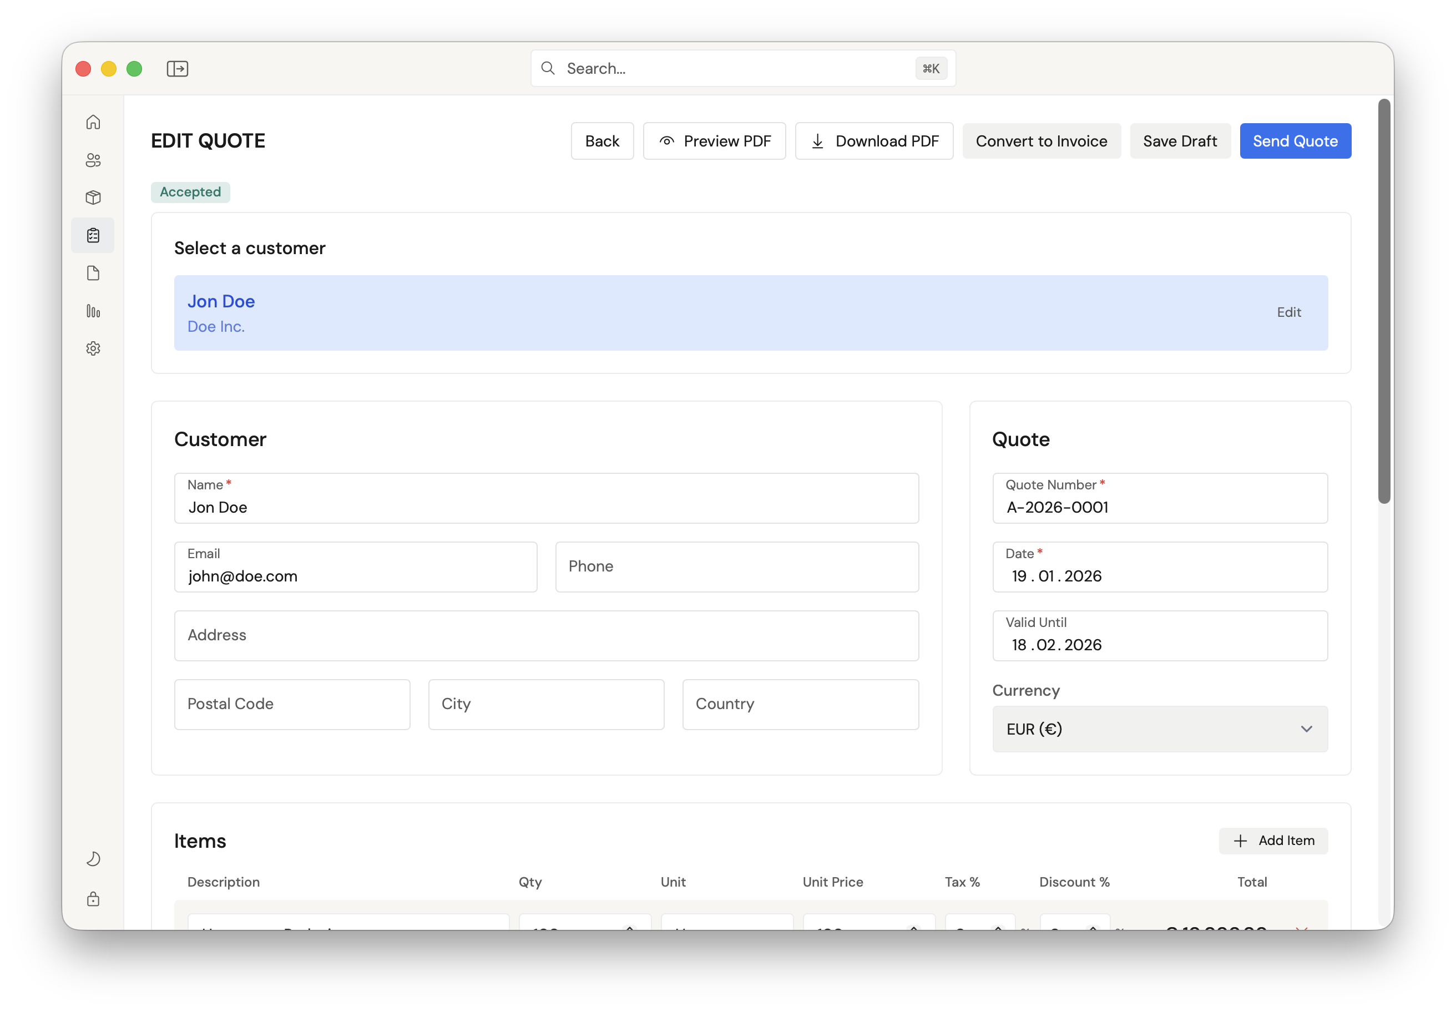This screenshot has width=1456, height=1012.
Task: Open the Settings gear icon in sidebar
Action: [93, 349]
